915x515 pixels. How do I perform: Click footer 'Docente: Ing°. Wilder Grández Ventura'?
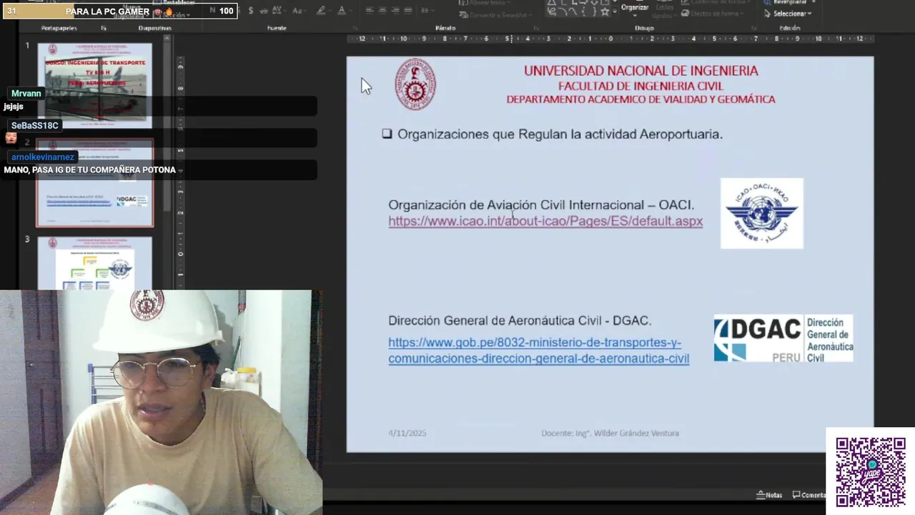(x=610, y=433)
